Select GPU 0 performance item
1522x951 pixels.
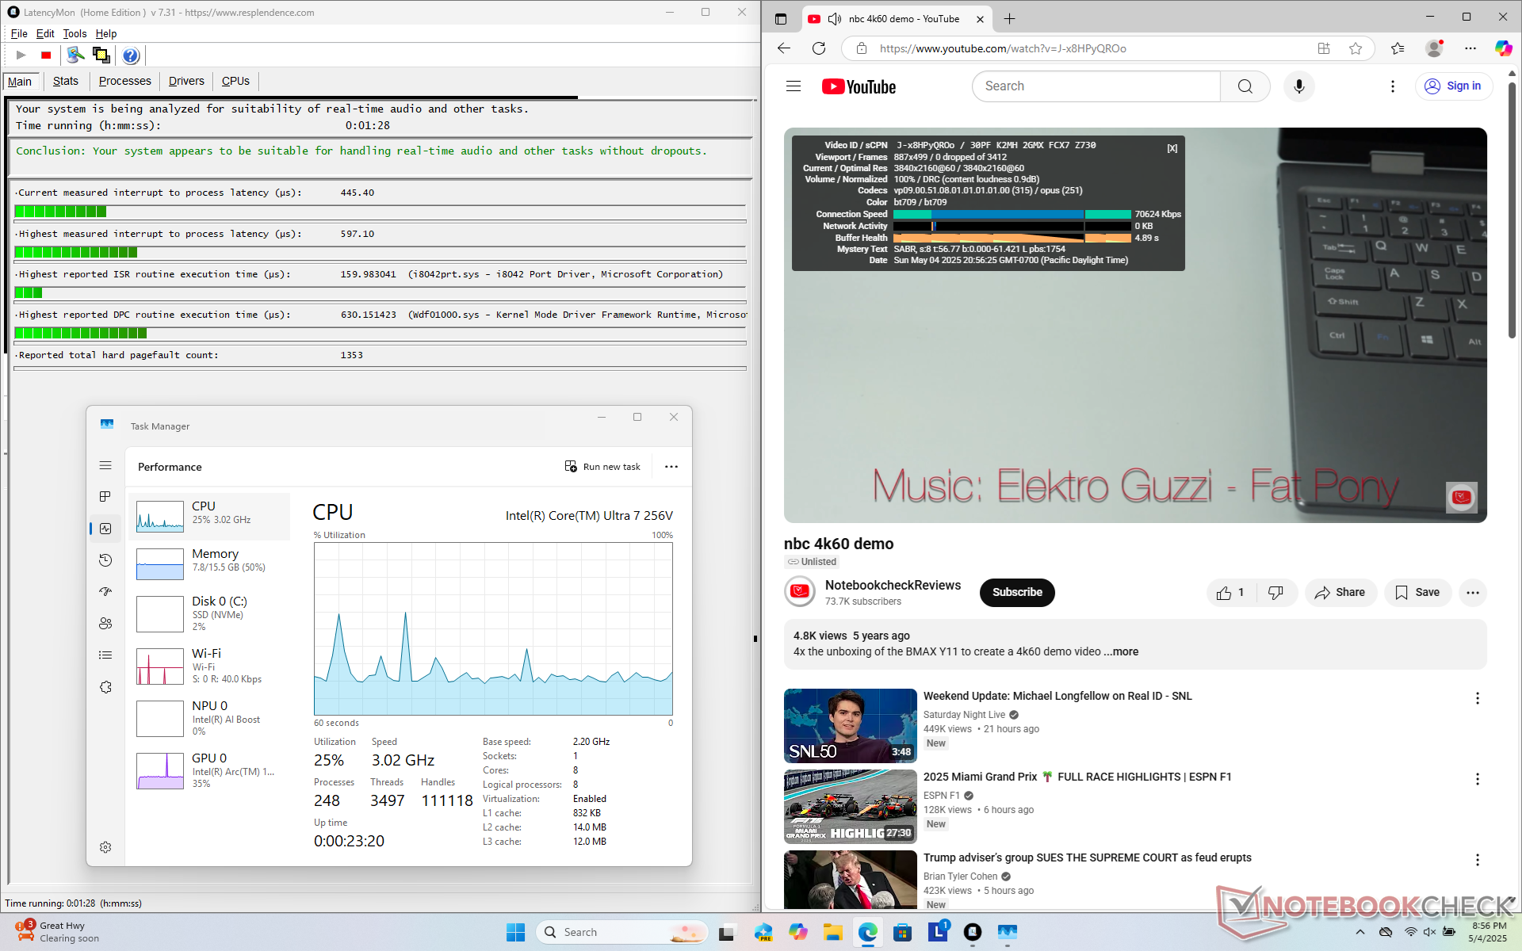click(209, 770)
